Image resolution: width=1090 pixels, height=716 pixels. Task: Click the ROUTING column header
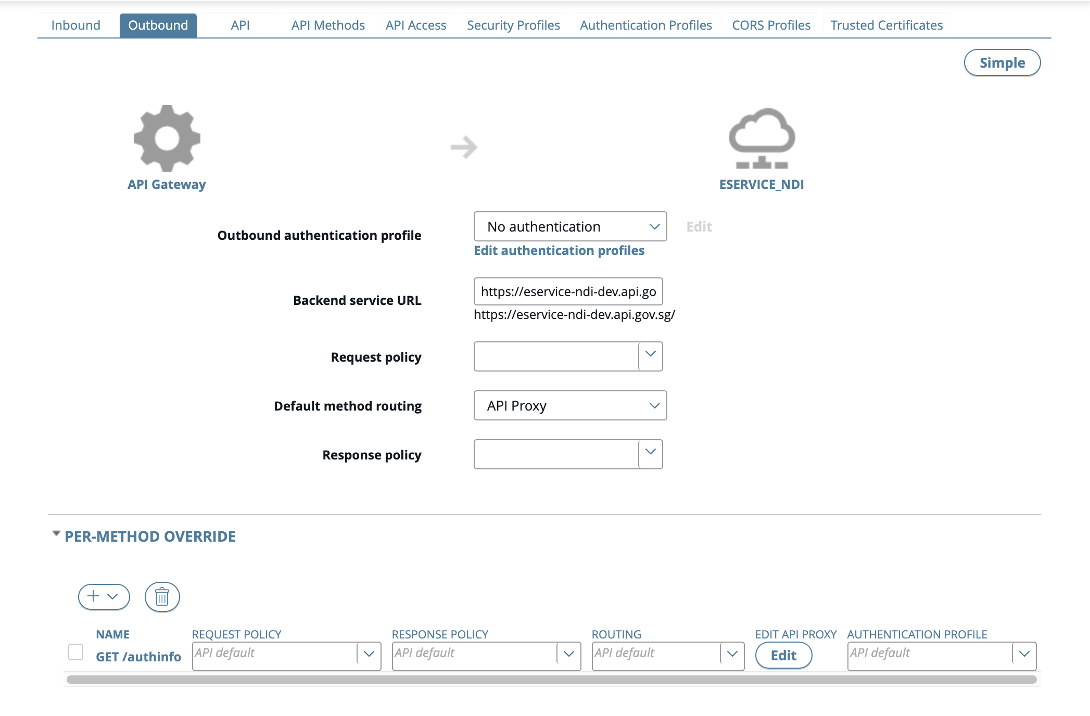(616, 634)
